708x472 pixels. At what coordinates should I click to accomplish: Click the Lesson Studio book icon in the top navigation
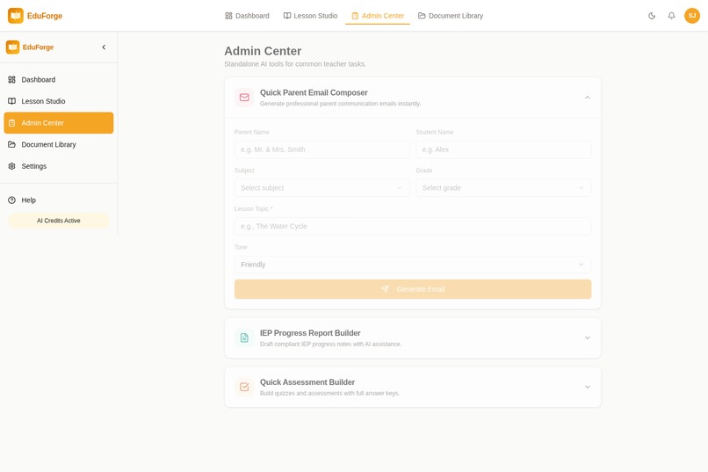pyautogui.click(x=287, y=16)
